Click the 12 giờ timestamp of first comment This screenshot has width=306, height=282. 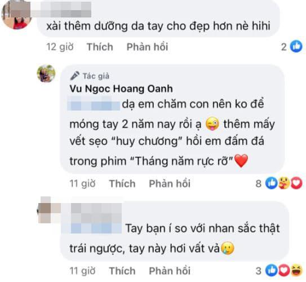(x=60, y=47)
